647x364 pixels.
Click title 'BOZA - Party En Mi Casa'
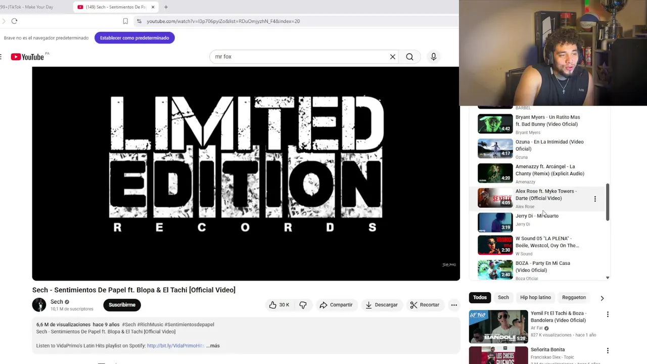point(542,267)
